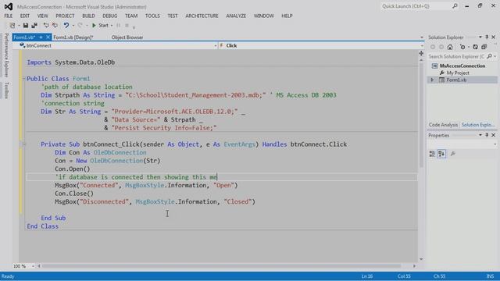Open the Solution Explorer search options dropdown

(495, 56)
